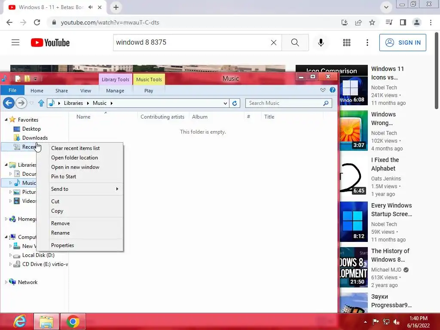Open the address bar history dropdown
Screen dimensions: 440x330
pos(225,103)
